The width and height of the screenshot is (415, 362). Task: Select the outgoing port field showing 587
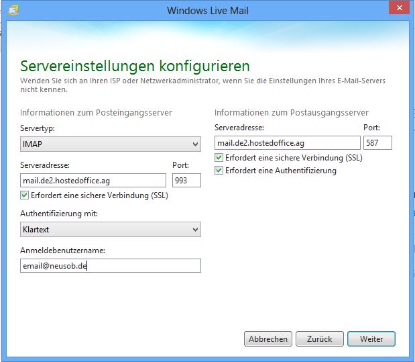377,142
